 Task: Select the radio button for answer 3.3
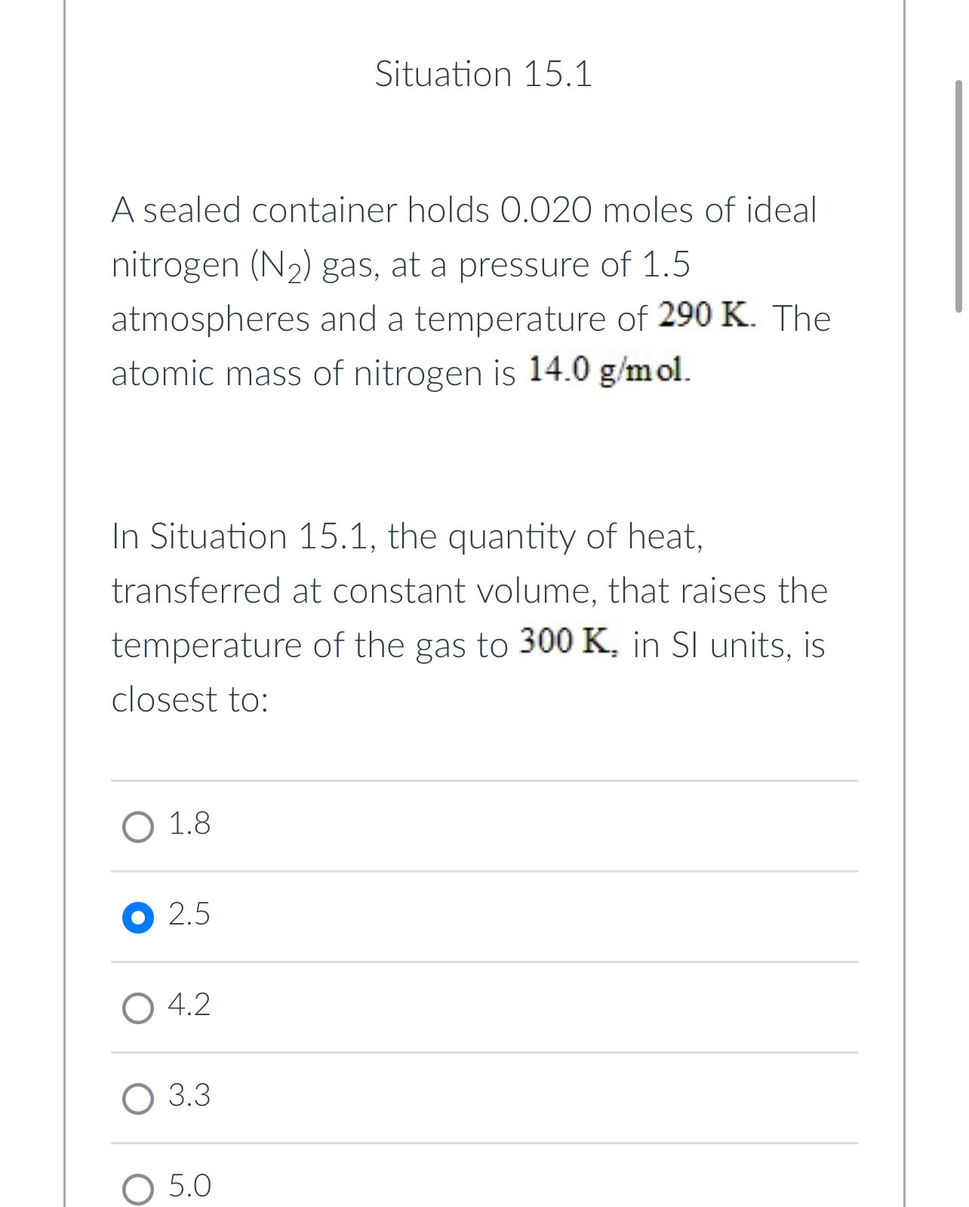138,1098
